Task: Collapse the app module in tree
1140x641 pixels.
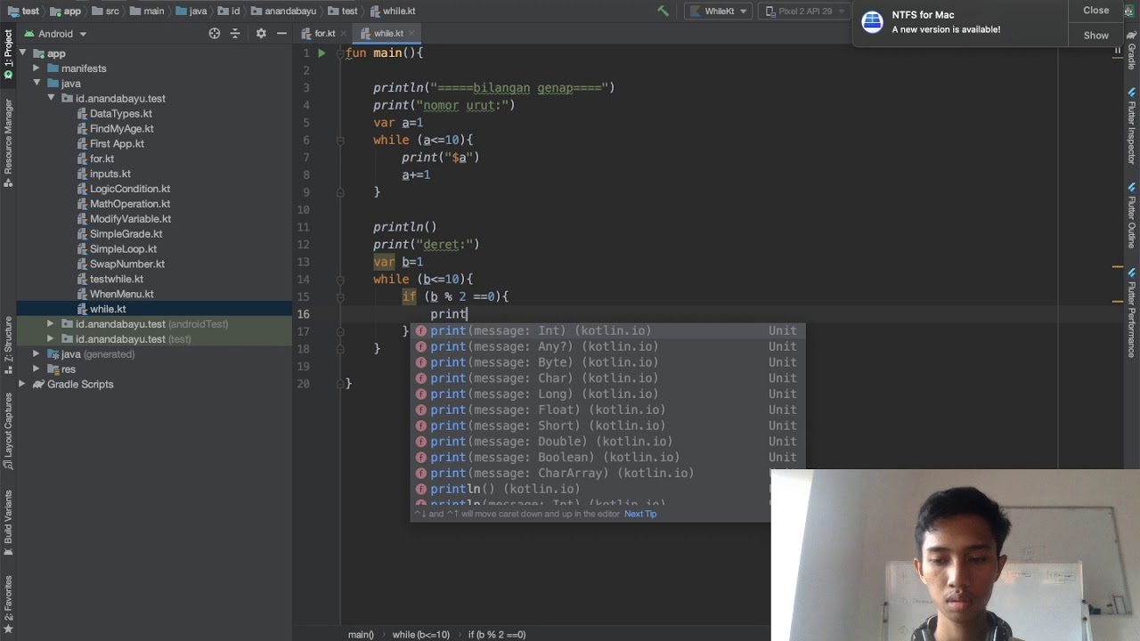Action: point(23,53)
